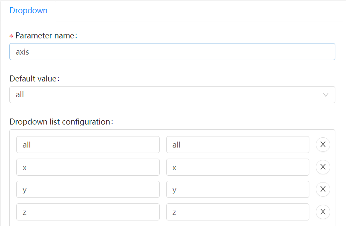Click the Default value chevron arrow
346x226 pixels.
326,95
